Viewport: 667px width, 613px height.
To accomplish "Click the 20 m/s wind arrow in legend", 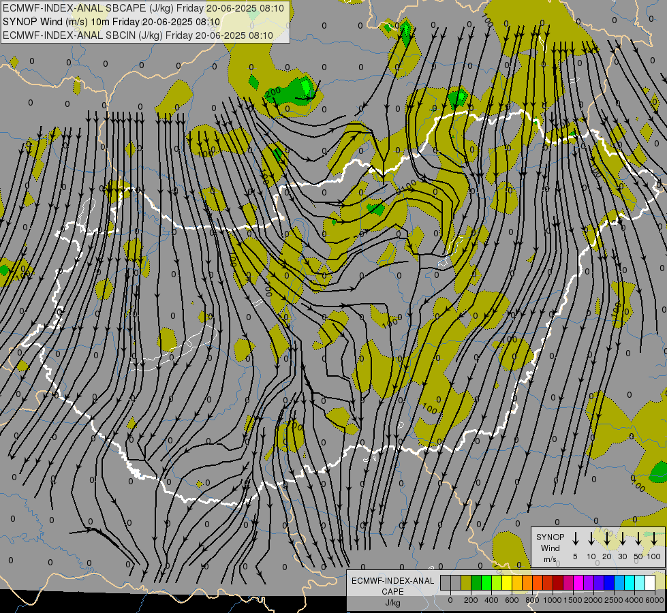I will [606, 538].
